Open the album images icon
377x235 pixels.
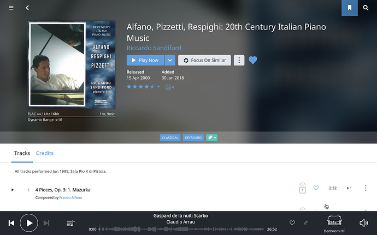(x=169, y=87)
